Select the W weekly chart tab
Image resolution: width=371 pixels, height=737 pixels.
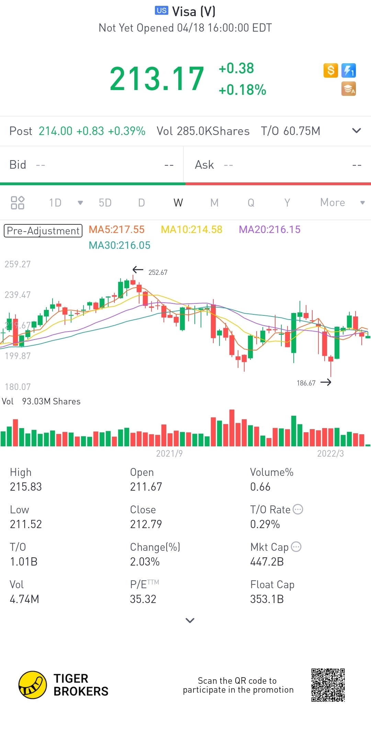pos(178,203)
